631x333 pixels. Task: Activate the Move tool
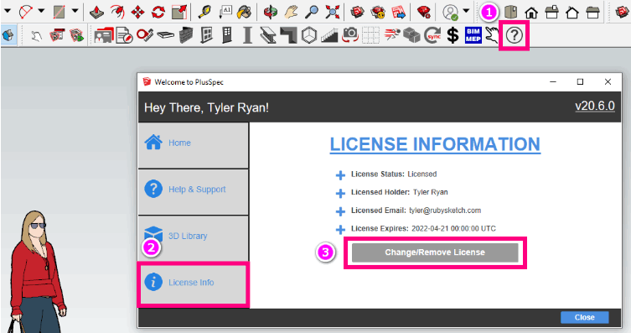click(138, 12)
